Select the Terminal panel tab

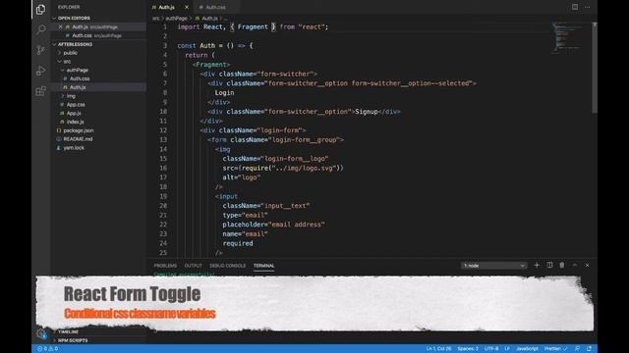click(263, 266)
